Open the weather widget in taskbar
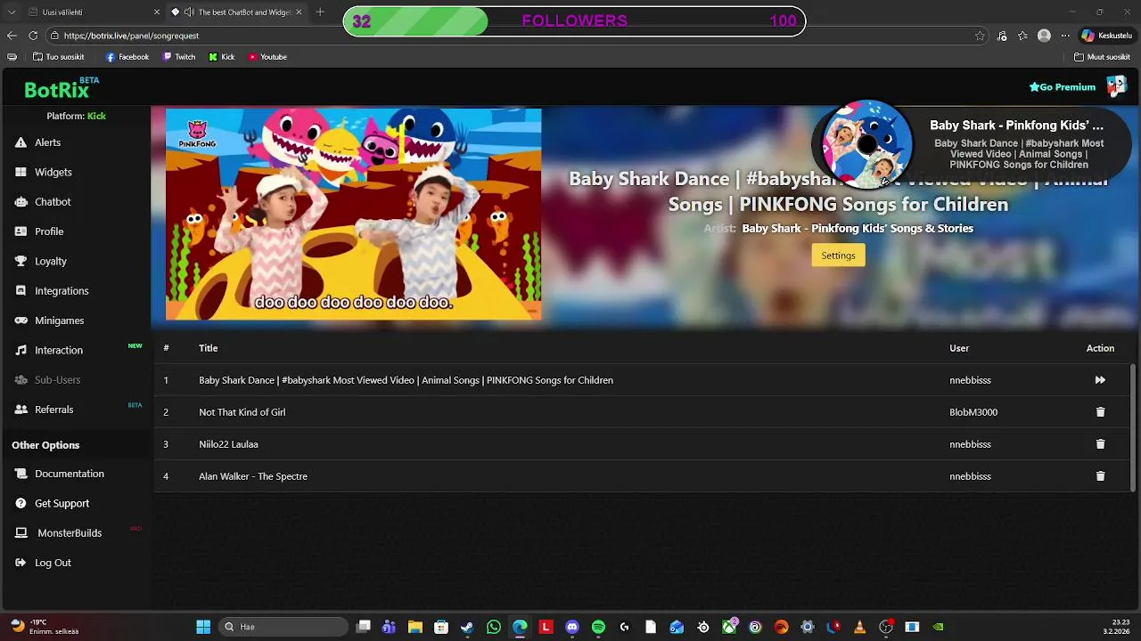The height and width of the screenshot is (641, 1141). click(43, 627)
